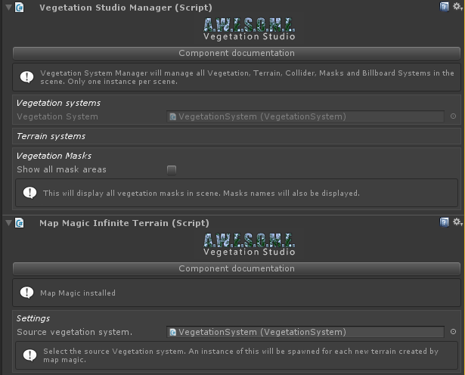Screen dimensions: 465x375
Task: Open help reference for Vegetation Studio Manager
Action: click(444, 7)
